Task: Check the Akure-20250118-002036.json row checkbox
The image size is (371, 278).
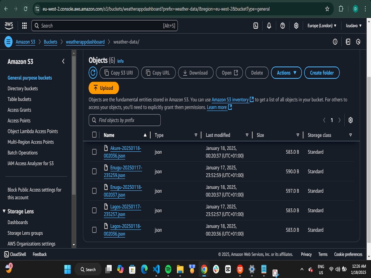Action: [x=94, y=152]
